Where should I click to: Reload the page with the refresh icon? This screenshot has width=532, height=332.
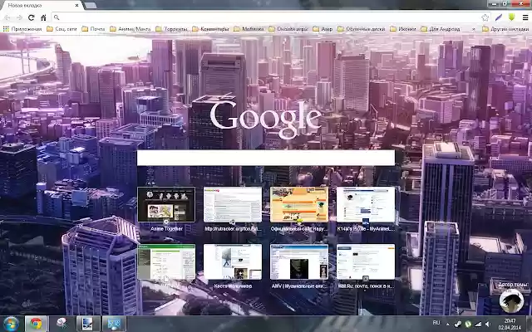pyautogui.click(x=32, y=17)
